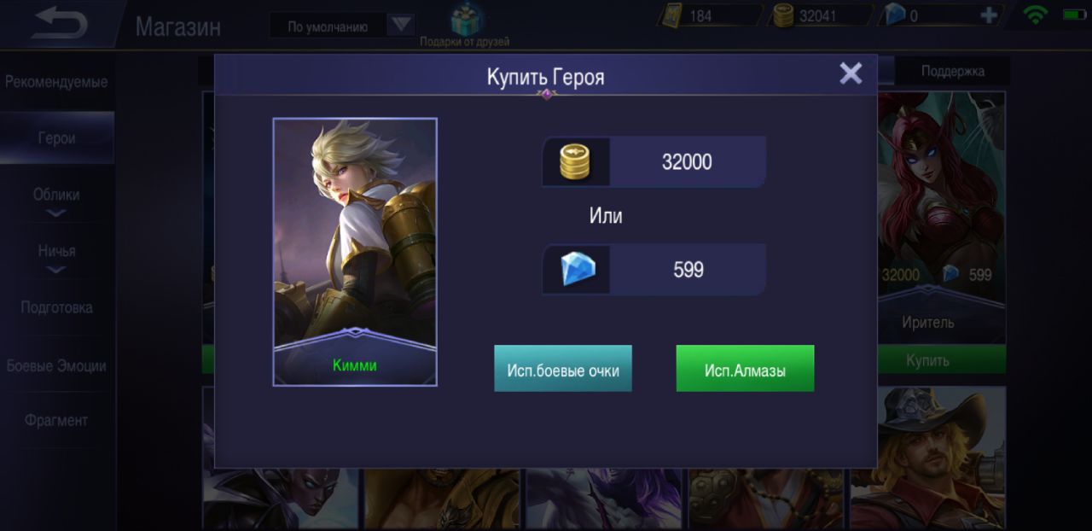Tap the gold coins balance 32041
1092x531 pixels.
[x=816, y=15]
